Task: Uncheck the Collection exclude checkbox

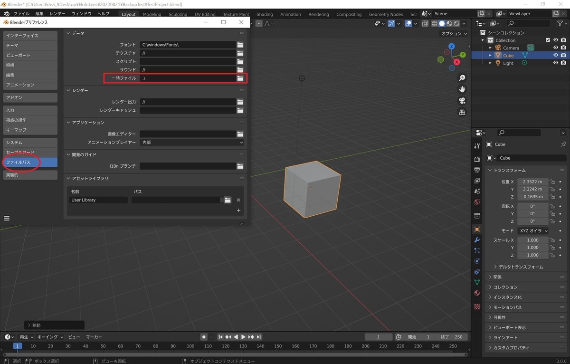Action: (548, 40)
